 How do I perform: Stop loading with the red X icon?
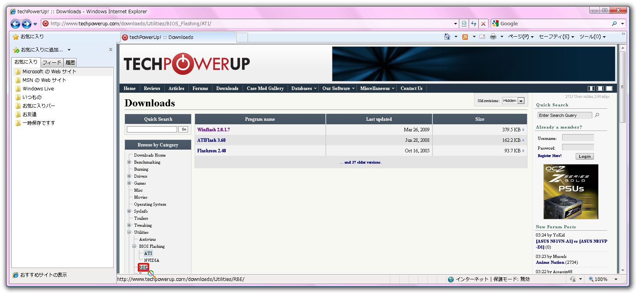pos(483,24)
